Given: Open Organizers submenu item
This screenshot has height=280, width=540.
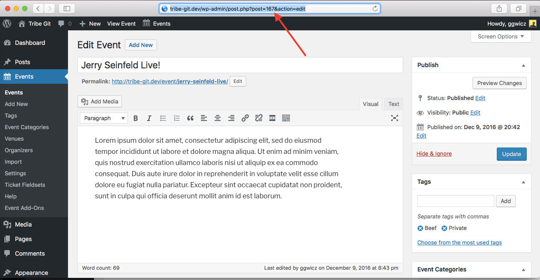Looking at the screenshot, I should pyautogui.click(x=19, y=150).
